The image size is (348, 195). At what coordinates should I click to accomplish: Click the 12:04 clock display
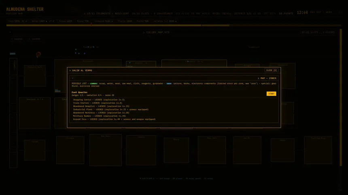pyautogui.click(x=302, y=12)
